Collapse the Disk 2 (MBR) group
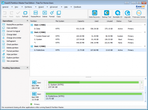148x110 pixels. point(145,32)
